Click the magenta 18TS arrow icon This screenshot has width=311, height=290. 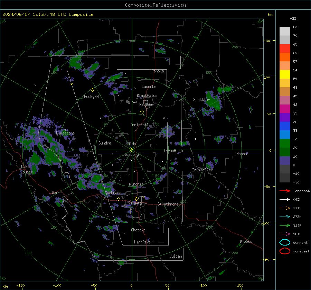click(x=285, y=234)
